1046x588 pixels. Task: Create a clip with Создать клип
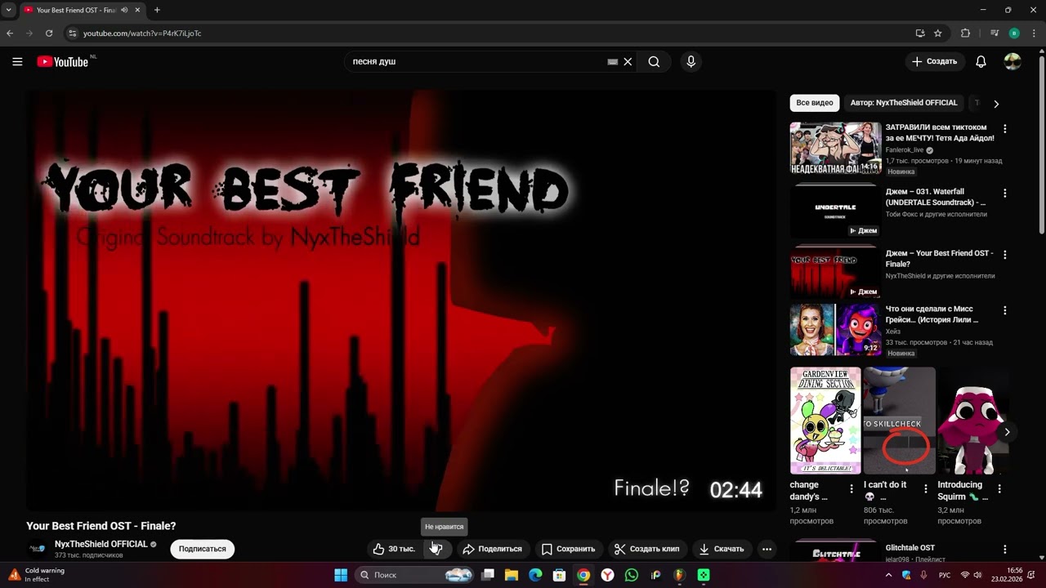click(646, 549)
